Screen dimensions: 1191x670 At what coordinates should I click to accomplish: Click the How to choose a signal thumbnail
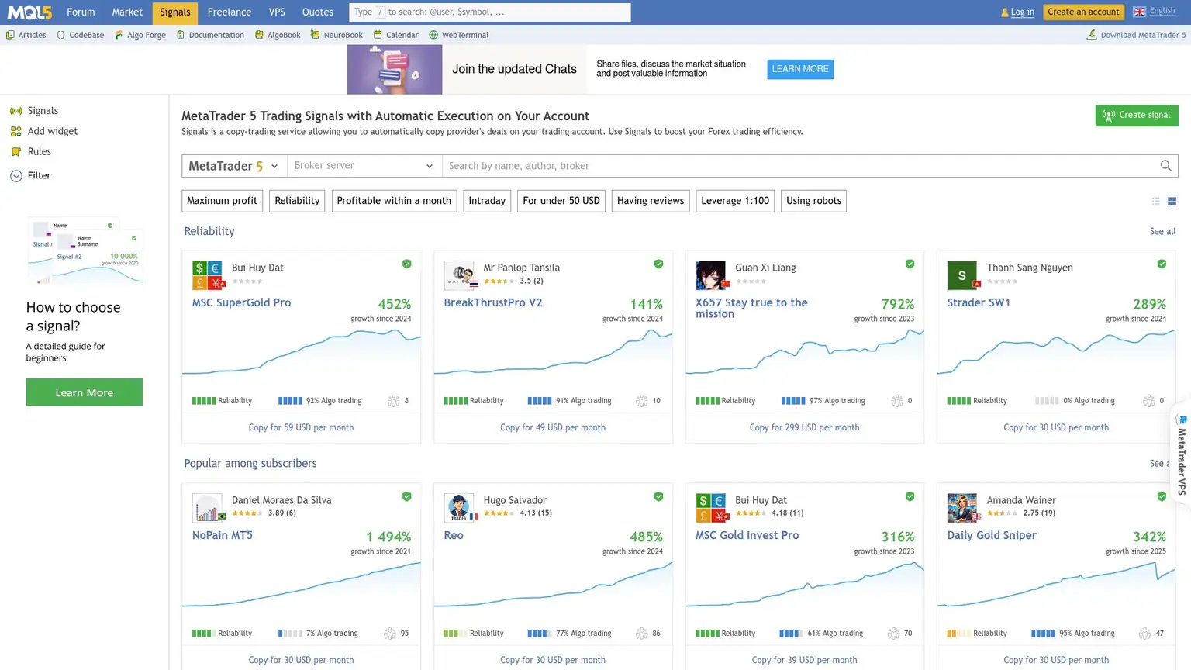tap(85, 252)
